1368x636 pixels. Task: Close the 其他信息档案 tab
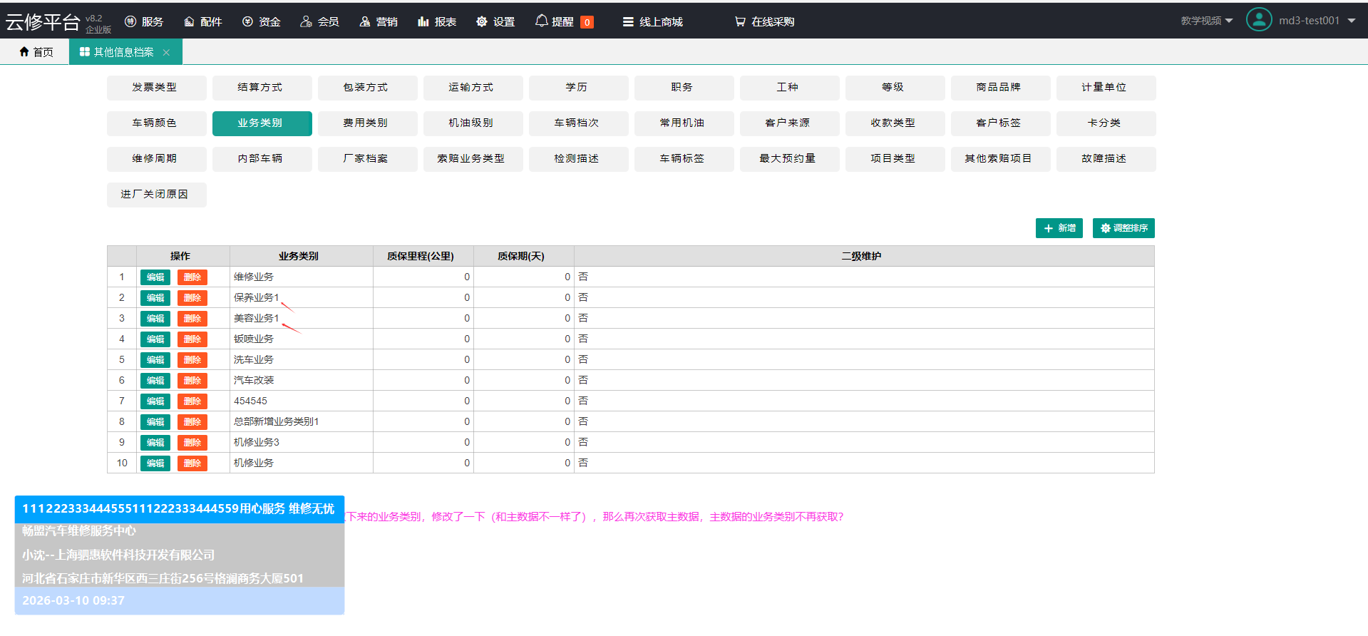point(166,52)
